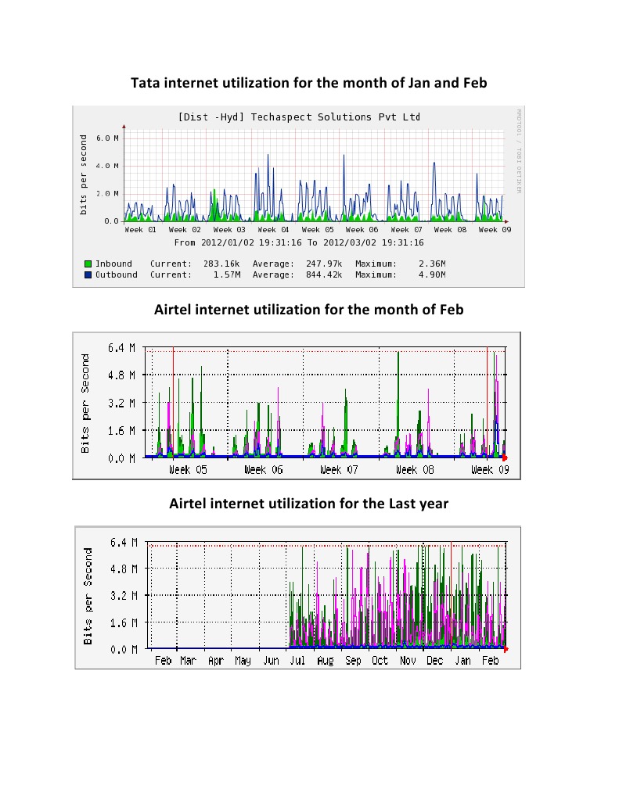Click 'Week 04' label on Tata chart

pyautogui.click(x=273, y=230)
